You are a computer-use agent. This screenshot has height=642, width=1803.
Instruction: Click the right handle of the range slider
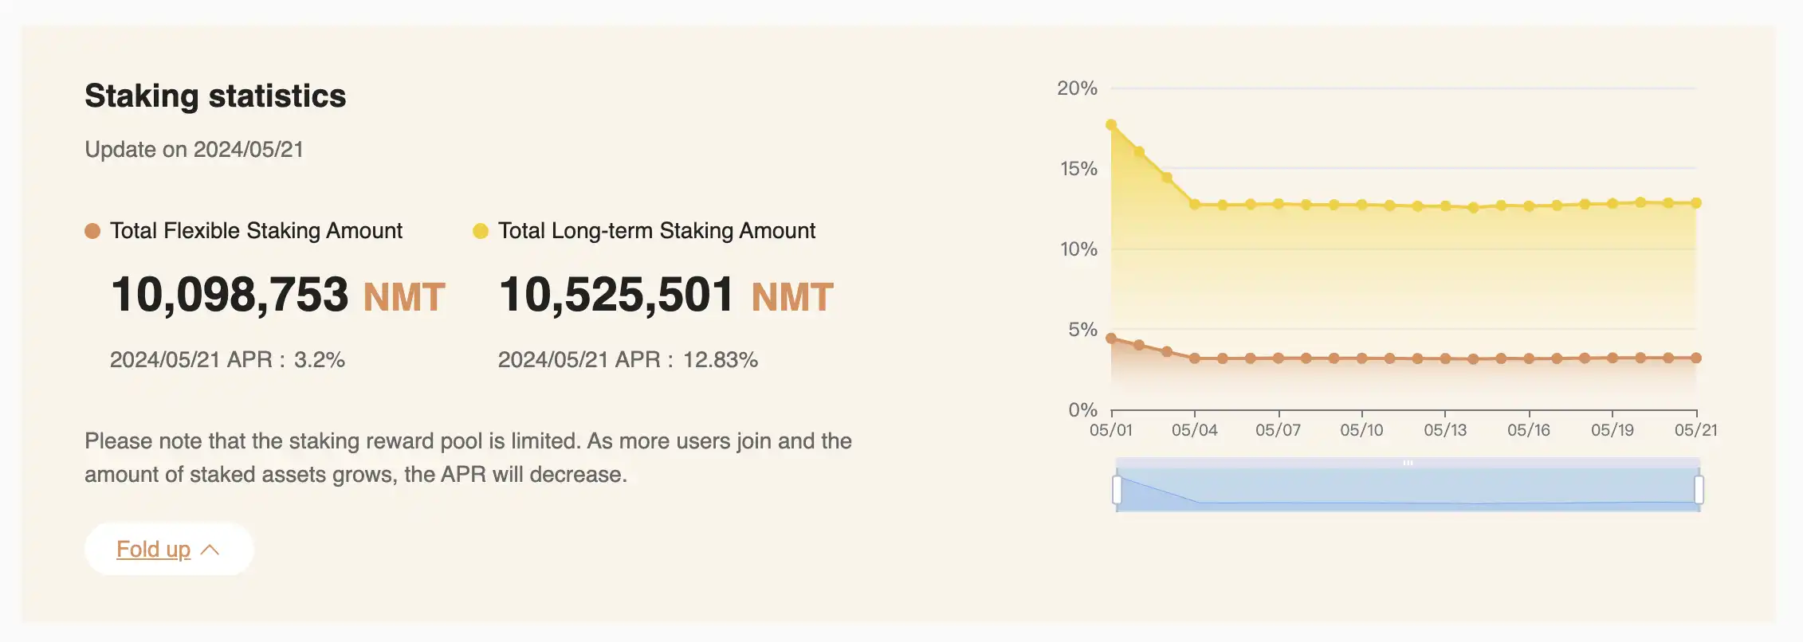tap(1699, 489)
